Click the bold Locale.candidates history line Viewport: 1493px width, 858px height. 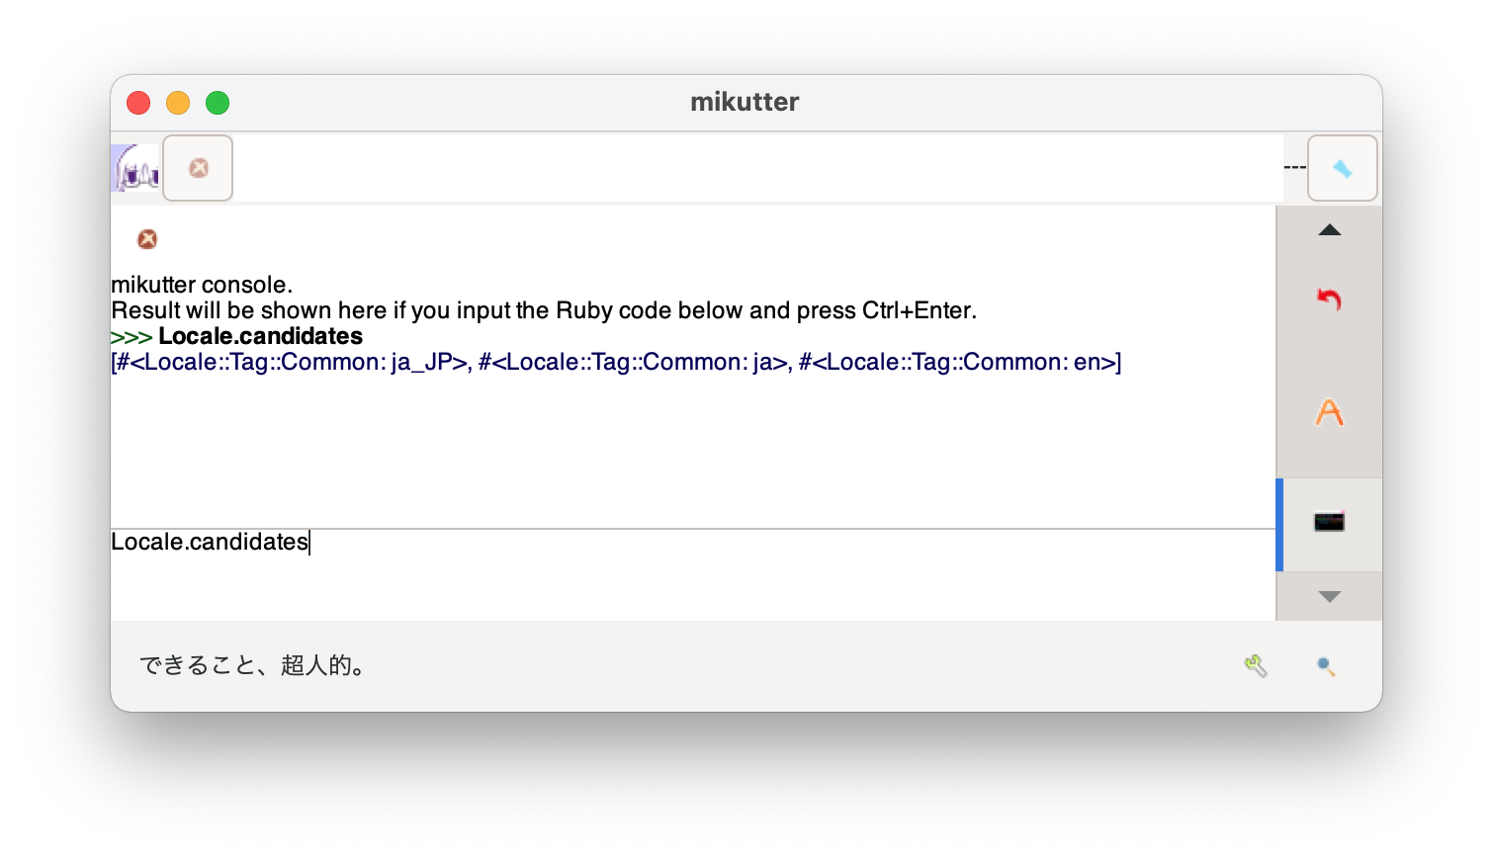pyautogui.click(x=260, y=337)
